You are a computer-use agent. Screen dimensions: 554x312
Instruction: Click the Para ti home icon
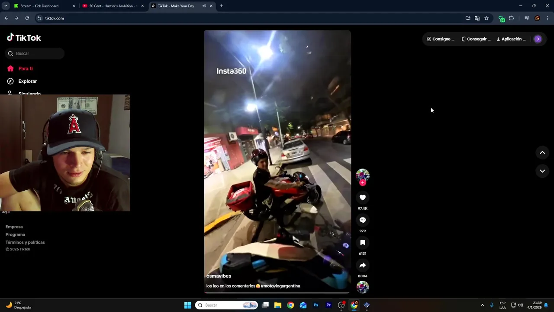coord(10,68)
